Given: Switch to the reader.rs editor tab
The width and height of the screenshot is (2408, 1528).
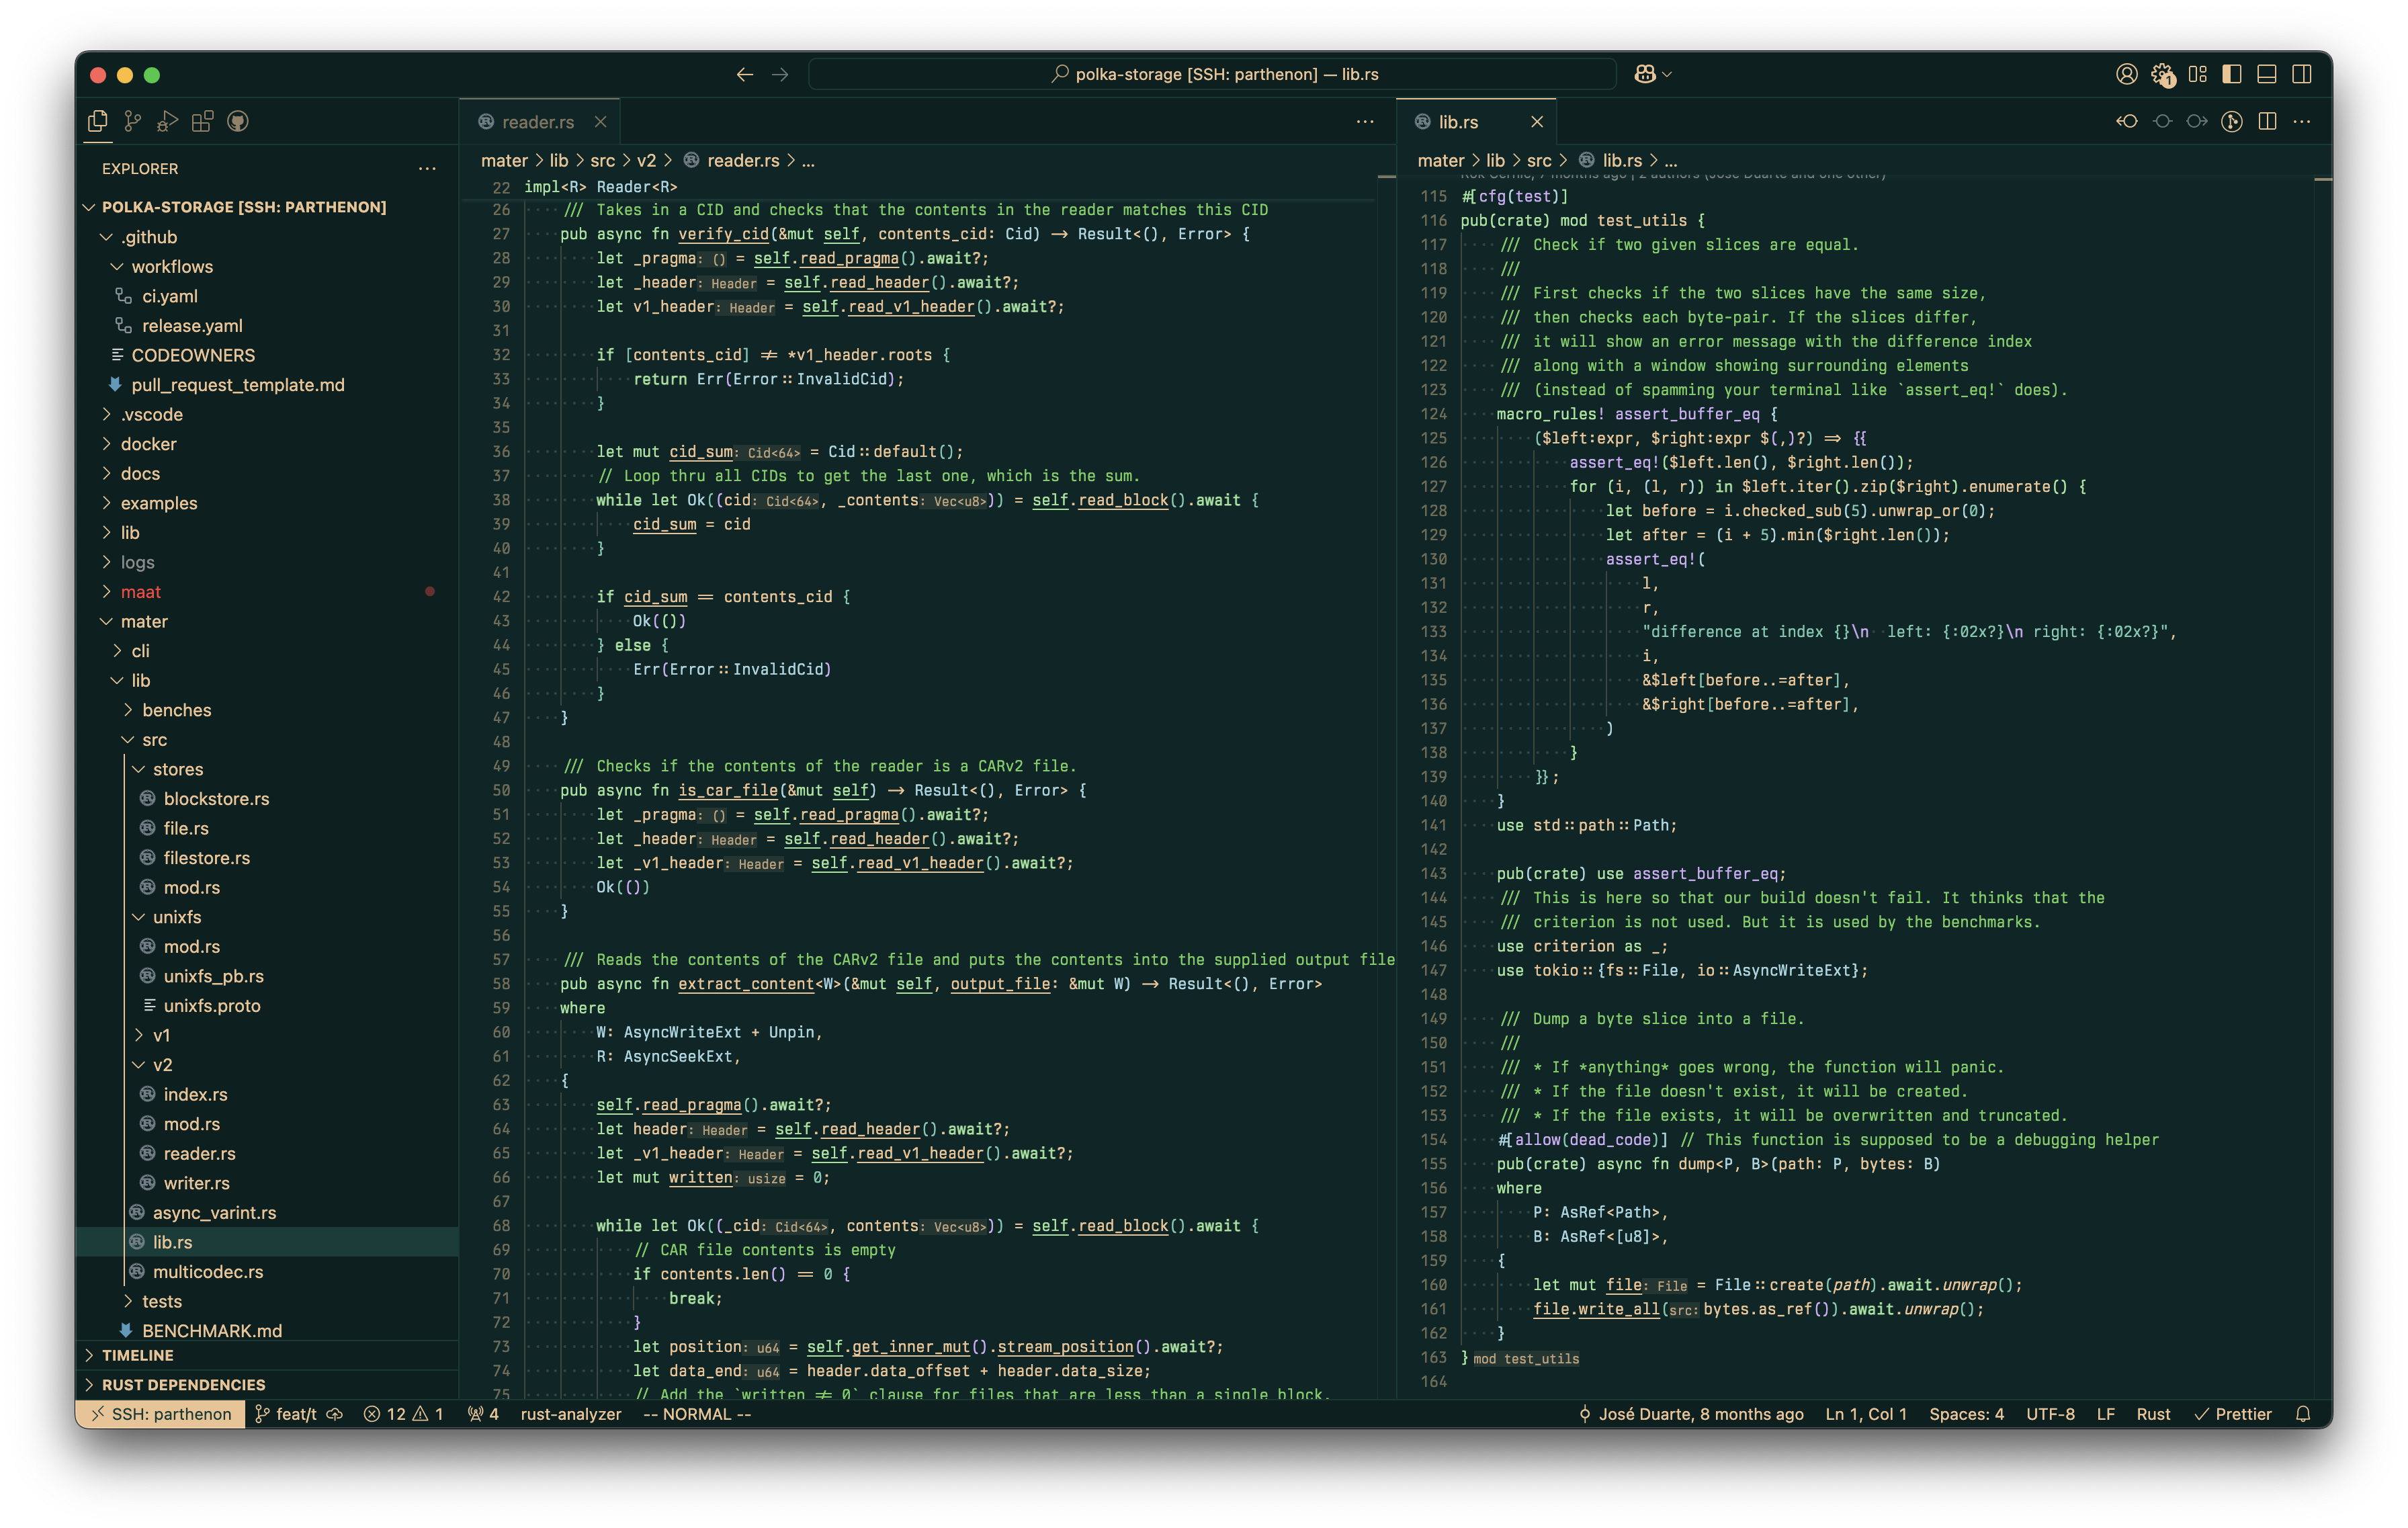Looking at the screenshot, I should (x=537, y=122).
